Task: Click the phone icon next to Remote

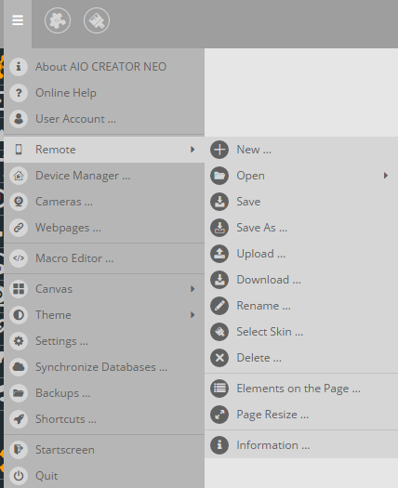Action: coord(19,150)
